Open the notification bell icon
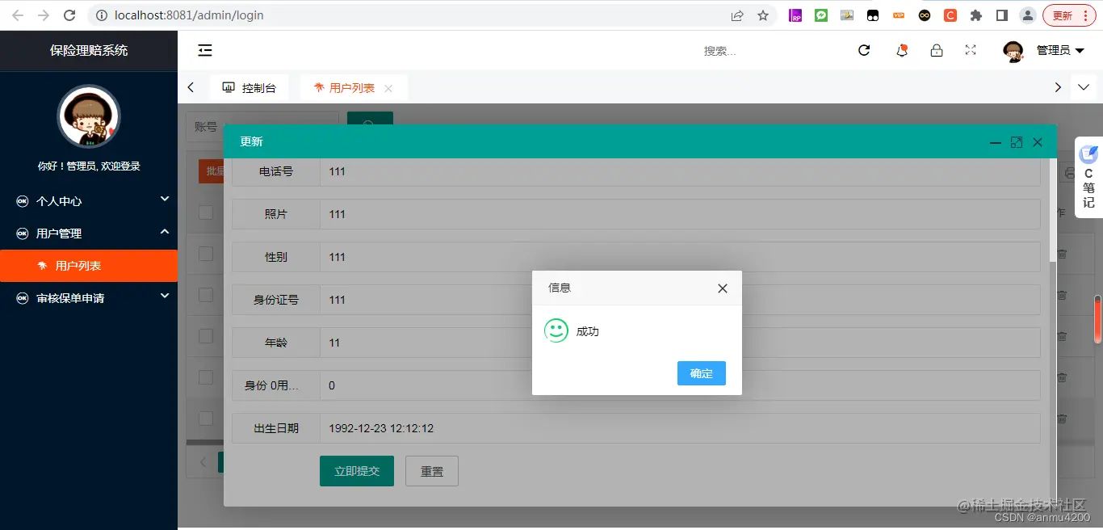This screenshot has width=1103, height=530. 902,50
